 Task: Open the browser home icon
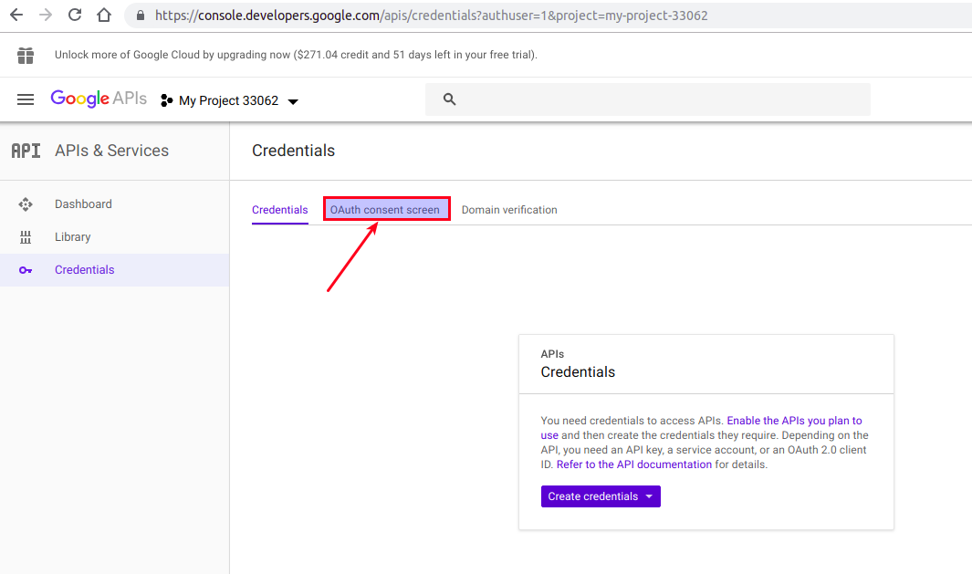tap(104, 15)
